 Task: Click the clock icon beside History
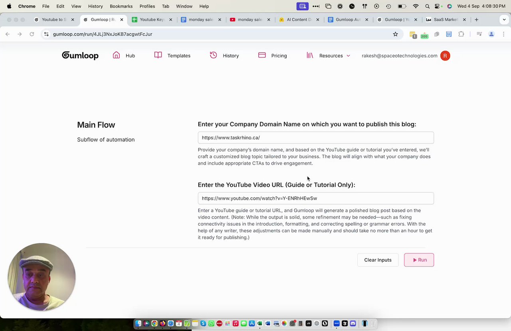tap(214, 55)
